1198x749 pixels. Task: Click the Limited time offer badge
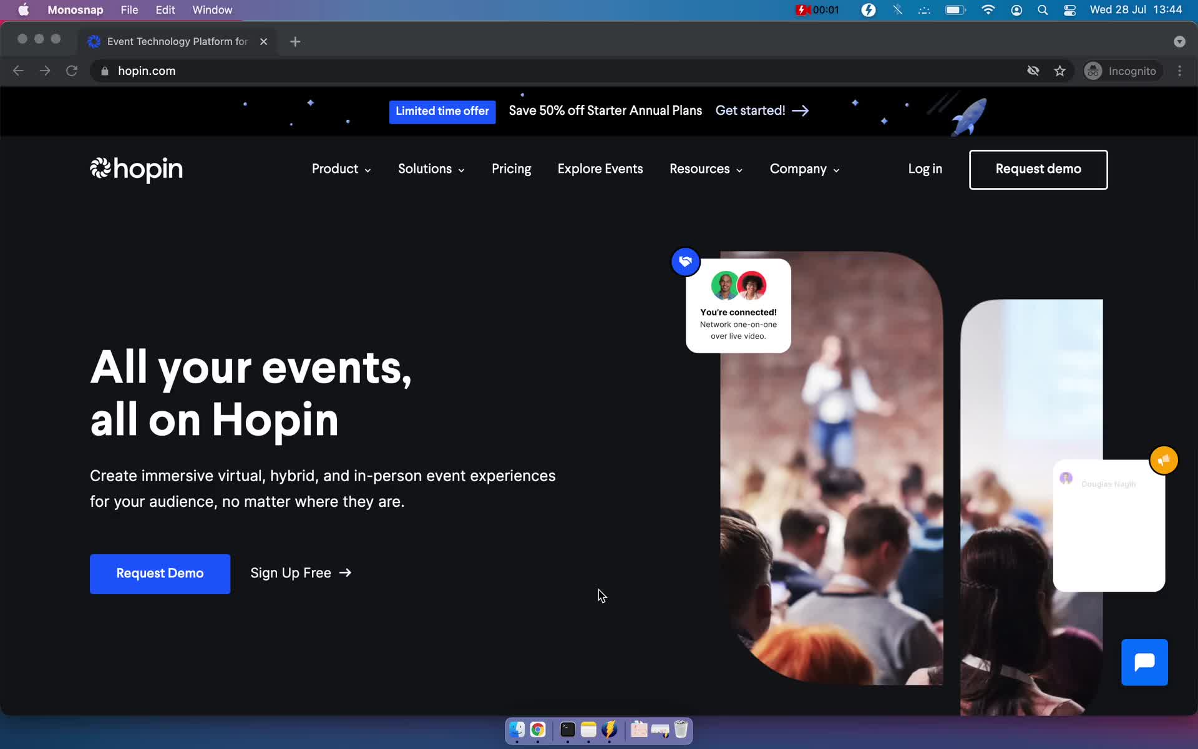pyautogui.click(x=442, y=112)
